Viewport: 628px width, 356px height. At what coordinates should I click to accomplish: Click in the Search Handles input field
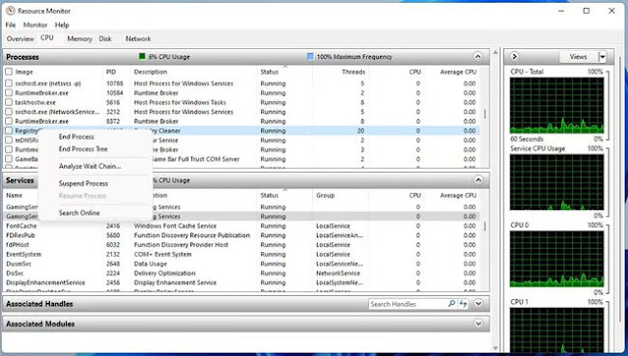408,304
